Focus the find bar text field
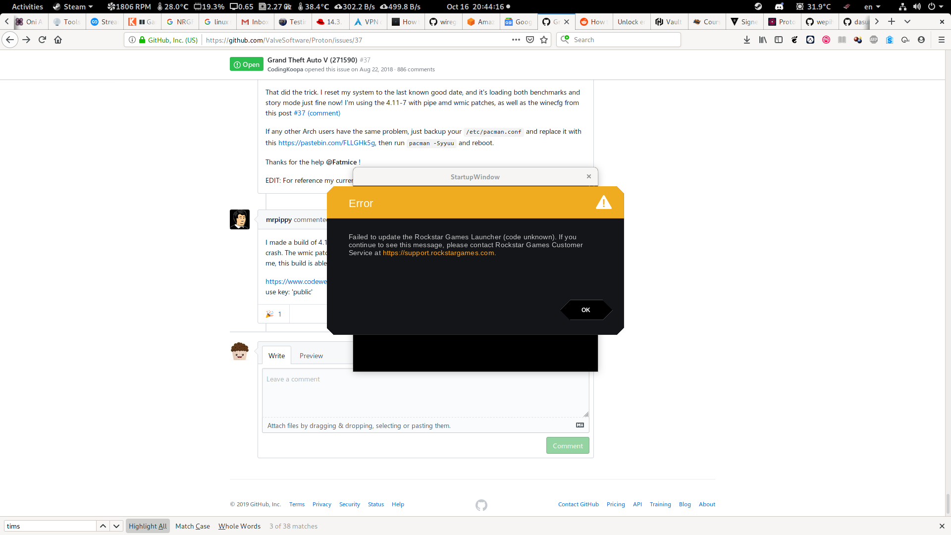Screen dimensions: 951x535 click(50, 526)
